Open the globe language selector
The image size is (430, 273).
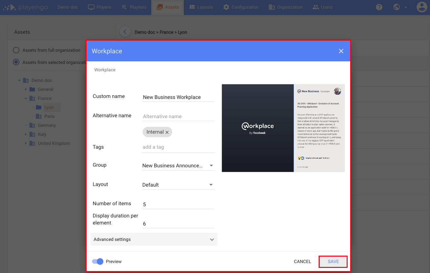397,7
